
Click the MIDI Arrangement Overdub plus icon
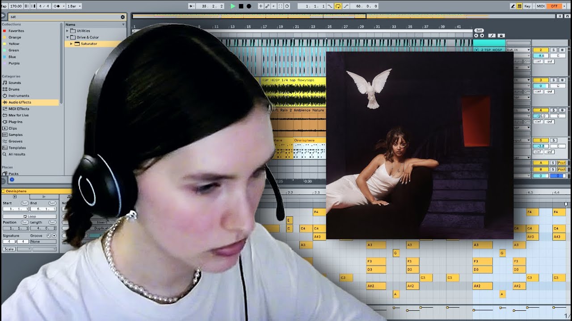tap(261, 6)
